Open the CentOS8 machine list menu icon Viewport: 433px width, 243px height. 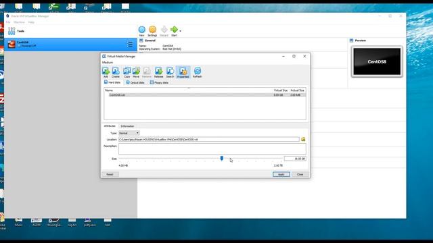click(x=129, y=45)
